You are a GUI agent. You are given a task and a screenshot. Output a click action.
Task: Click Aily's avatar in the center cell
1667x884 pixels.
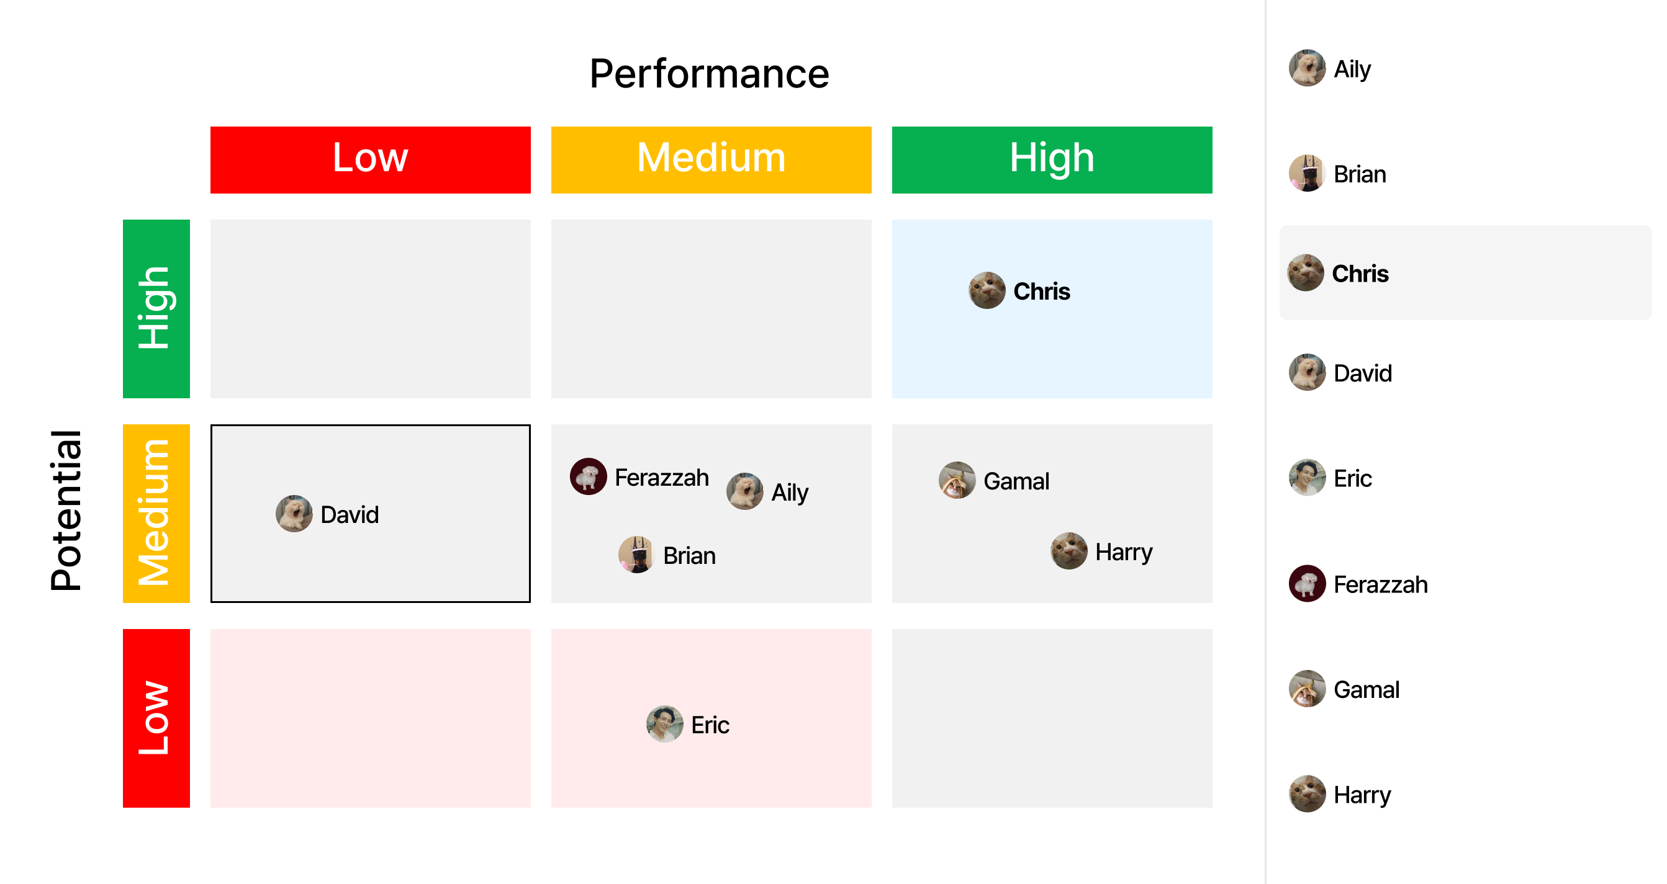coord(745,491)
